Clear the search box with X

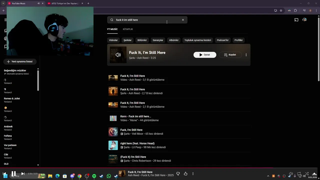(183, 20)
